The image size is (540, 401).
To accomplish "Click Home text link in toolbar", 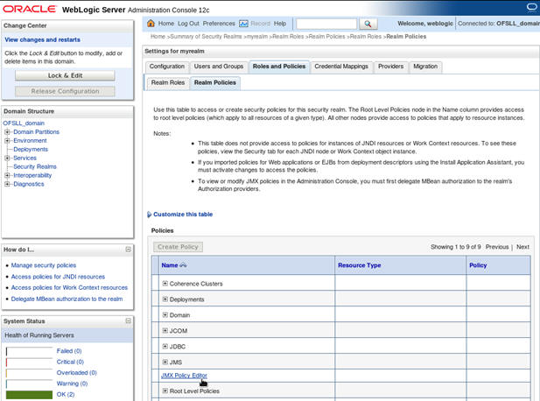I will [166, 24].
